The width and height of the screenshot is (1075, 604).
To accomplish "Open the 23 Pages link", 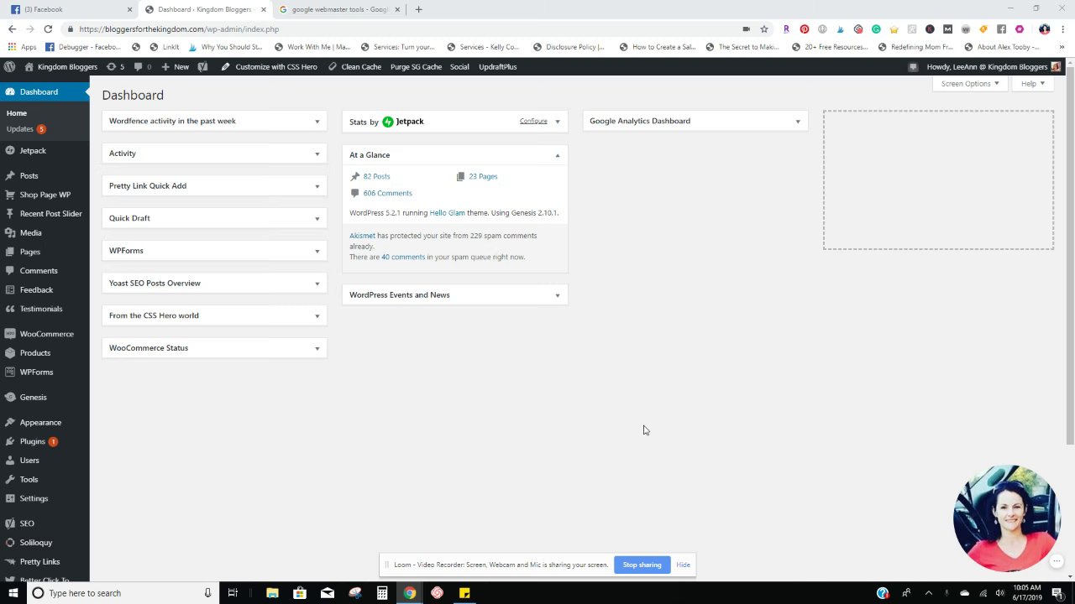I will (x=483, y=176).
